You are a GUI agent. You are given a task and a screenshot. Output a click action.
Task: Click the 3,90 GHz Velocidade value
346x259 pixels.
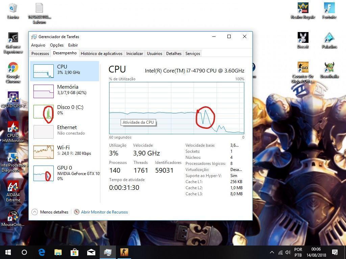[146, 153]
